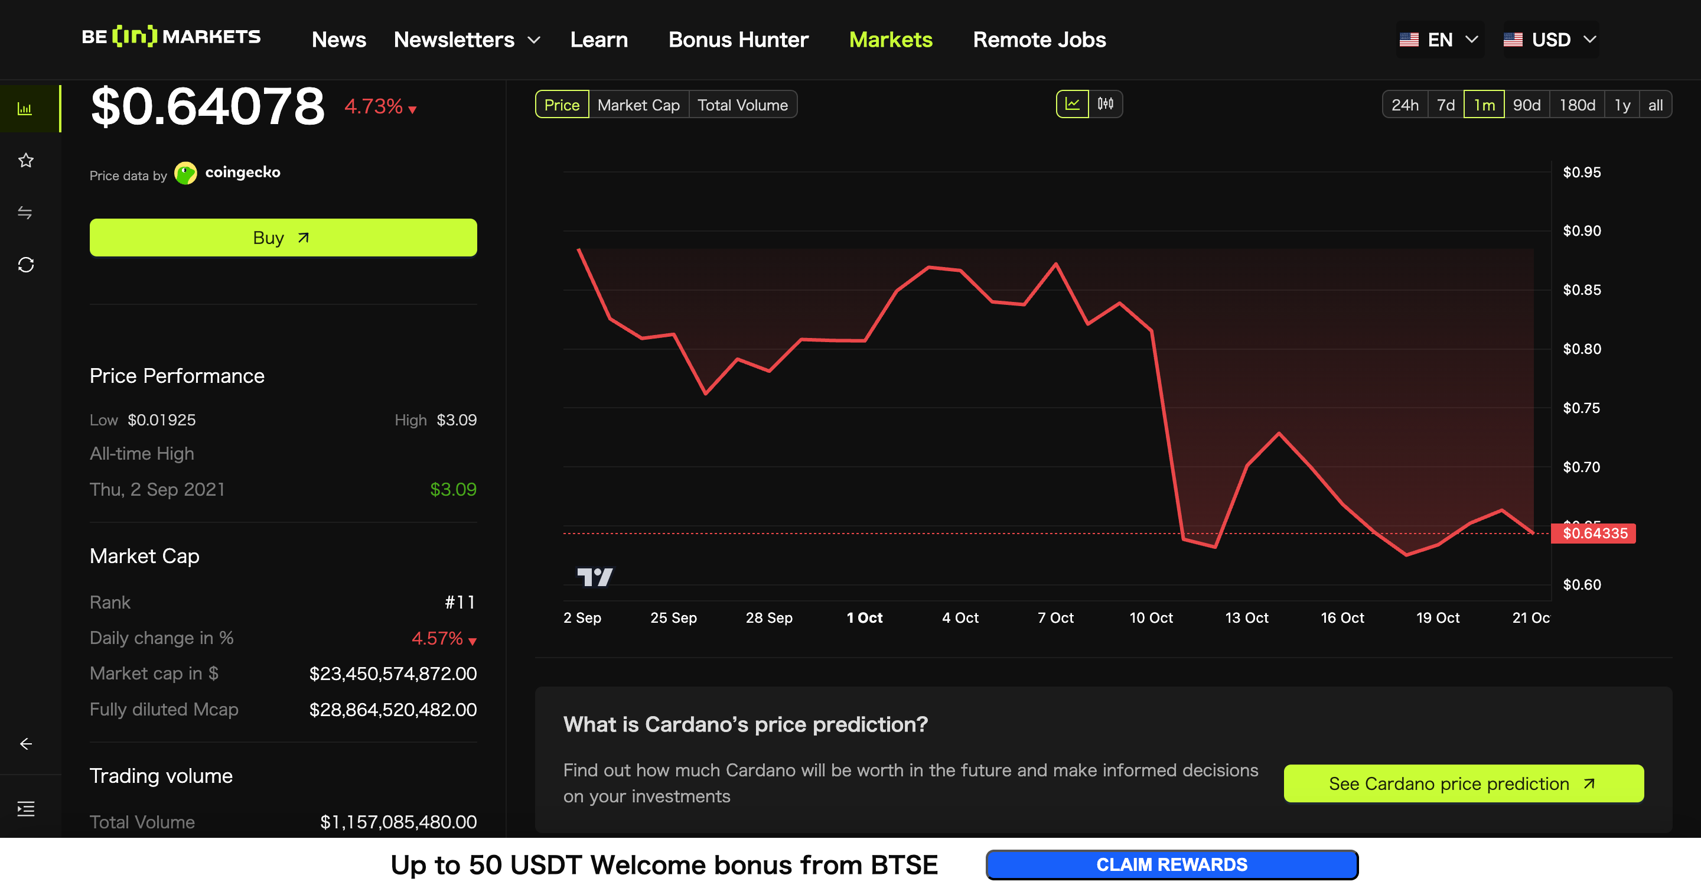Open the Bonus Hunter menu item
The height and width of the screenshot is (891, 1701).
coord(738,40)
